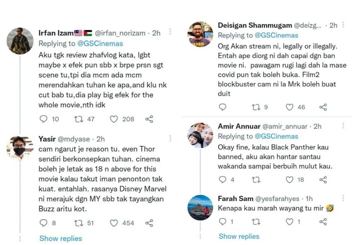This screenshot has width=361, height=245.
Task: Open Deisigan Shammugam's profile picture
Action: click(x=200, y=35)
